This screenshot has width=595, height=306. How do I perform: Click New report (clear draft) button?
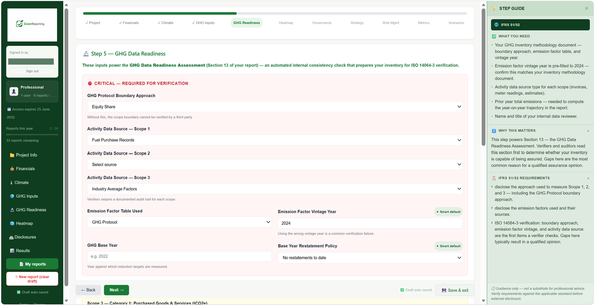coord(32,279)
